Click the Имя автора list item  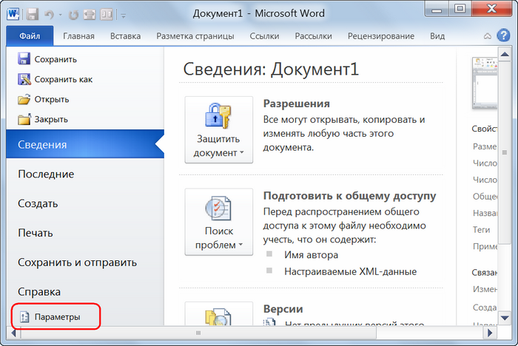pyautogui.click(x=312, y=255)
